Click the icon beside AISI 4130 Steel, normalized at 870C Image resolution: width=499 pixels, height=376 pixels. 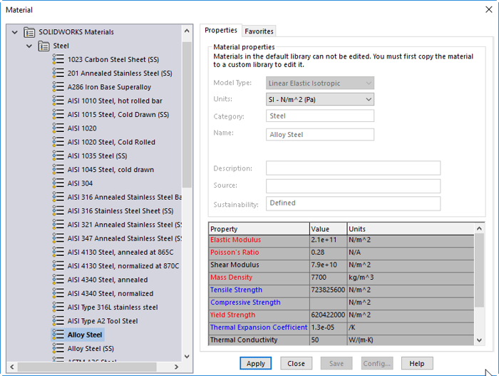(x=58, y=265)
